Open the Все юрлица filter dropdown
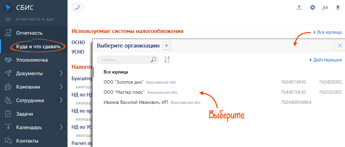The image size is (345, 147). [327, 32]
